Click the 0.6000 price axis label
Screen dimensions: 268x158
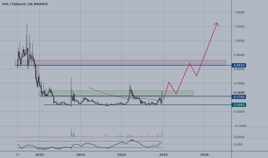pyautogui.click(x=239, y=69)
